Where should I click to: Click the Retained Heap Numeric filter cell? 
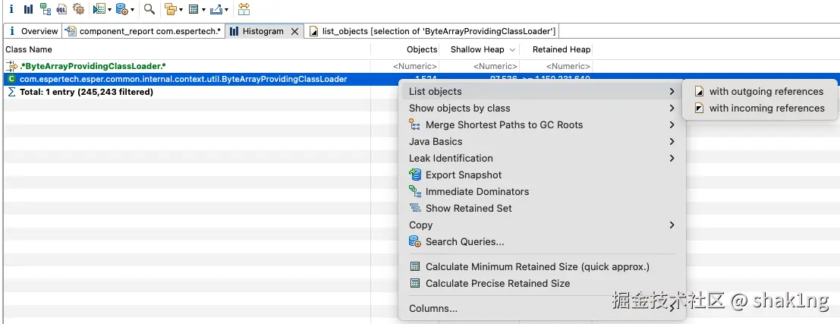tap(568, 67)
